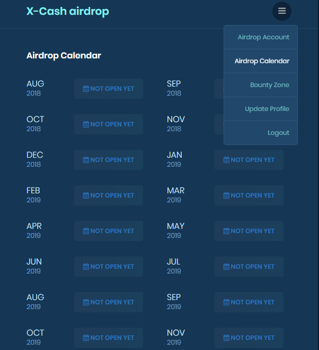Open the hamburger menu icon
The image size is (319, 350).
tap(282, 11)
